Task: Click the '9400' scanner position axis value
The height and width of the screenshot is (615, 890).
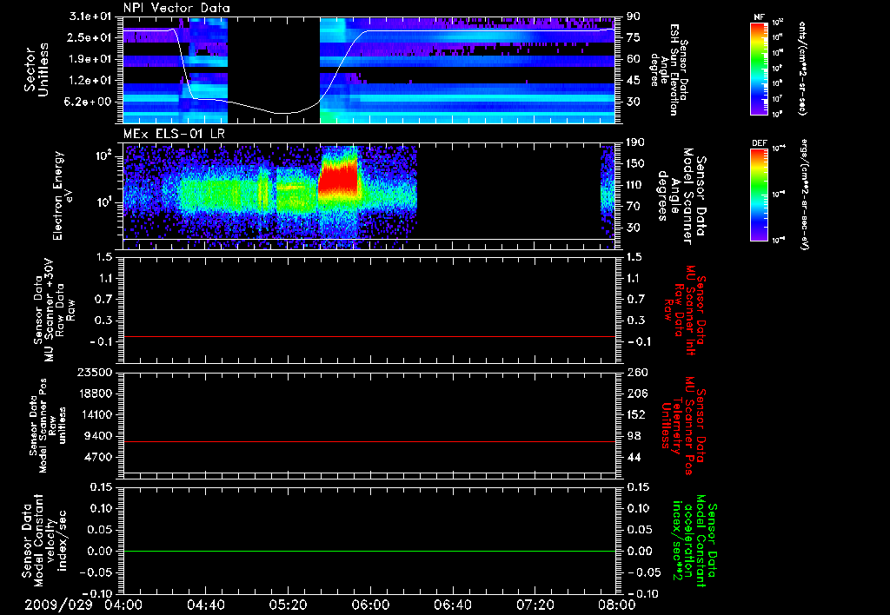Action: tap(97, 436)
